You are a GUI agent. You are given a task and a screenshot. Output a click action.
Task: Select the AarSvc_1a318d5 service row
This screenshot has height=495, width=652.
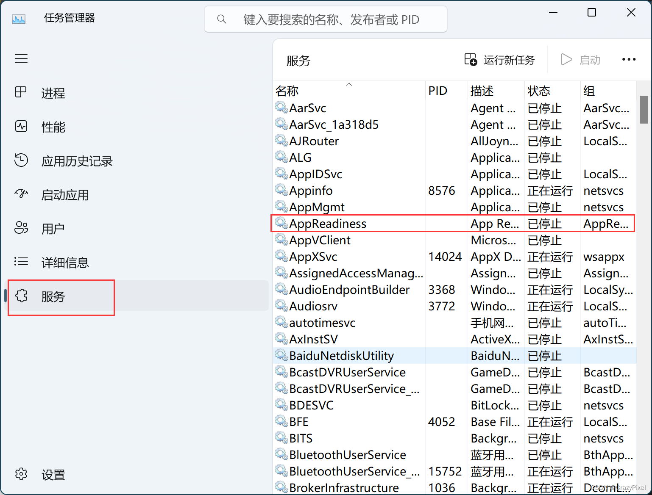[454, 124]
